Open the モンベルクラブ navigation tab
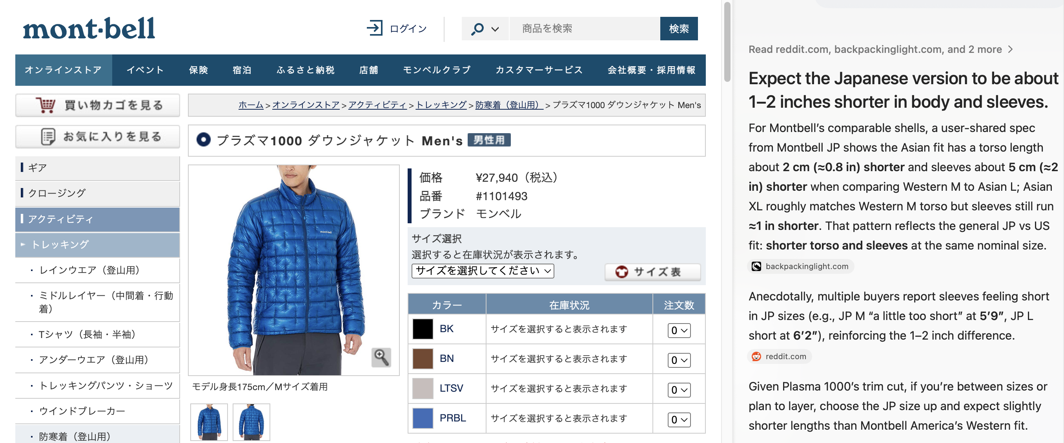The height and width of the screenshot is (443, 1064). [x=437, y=70]
